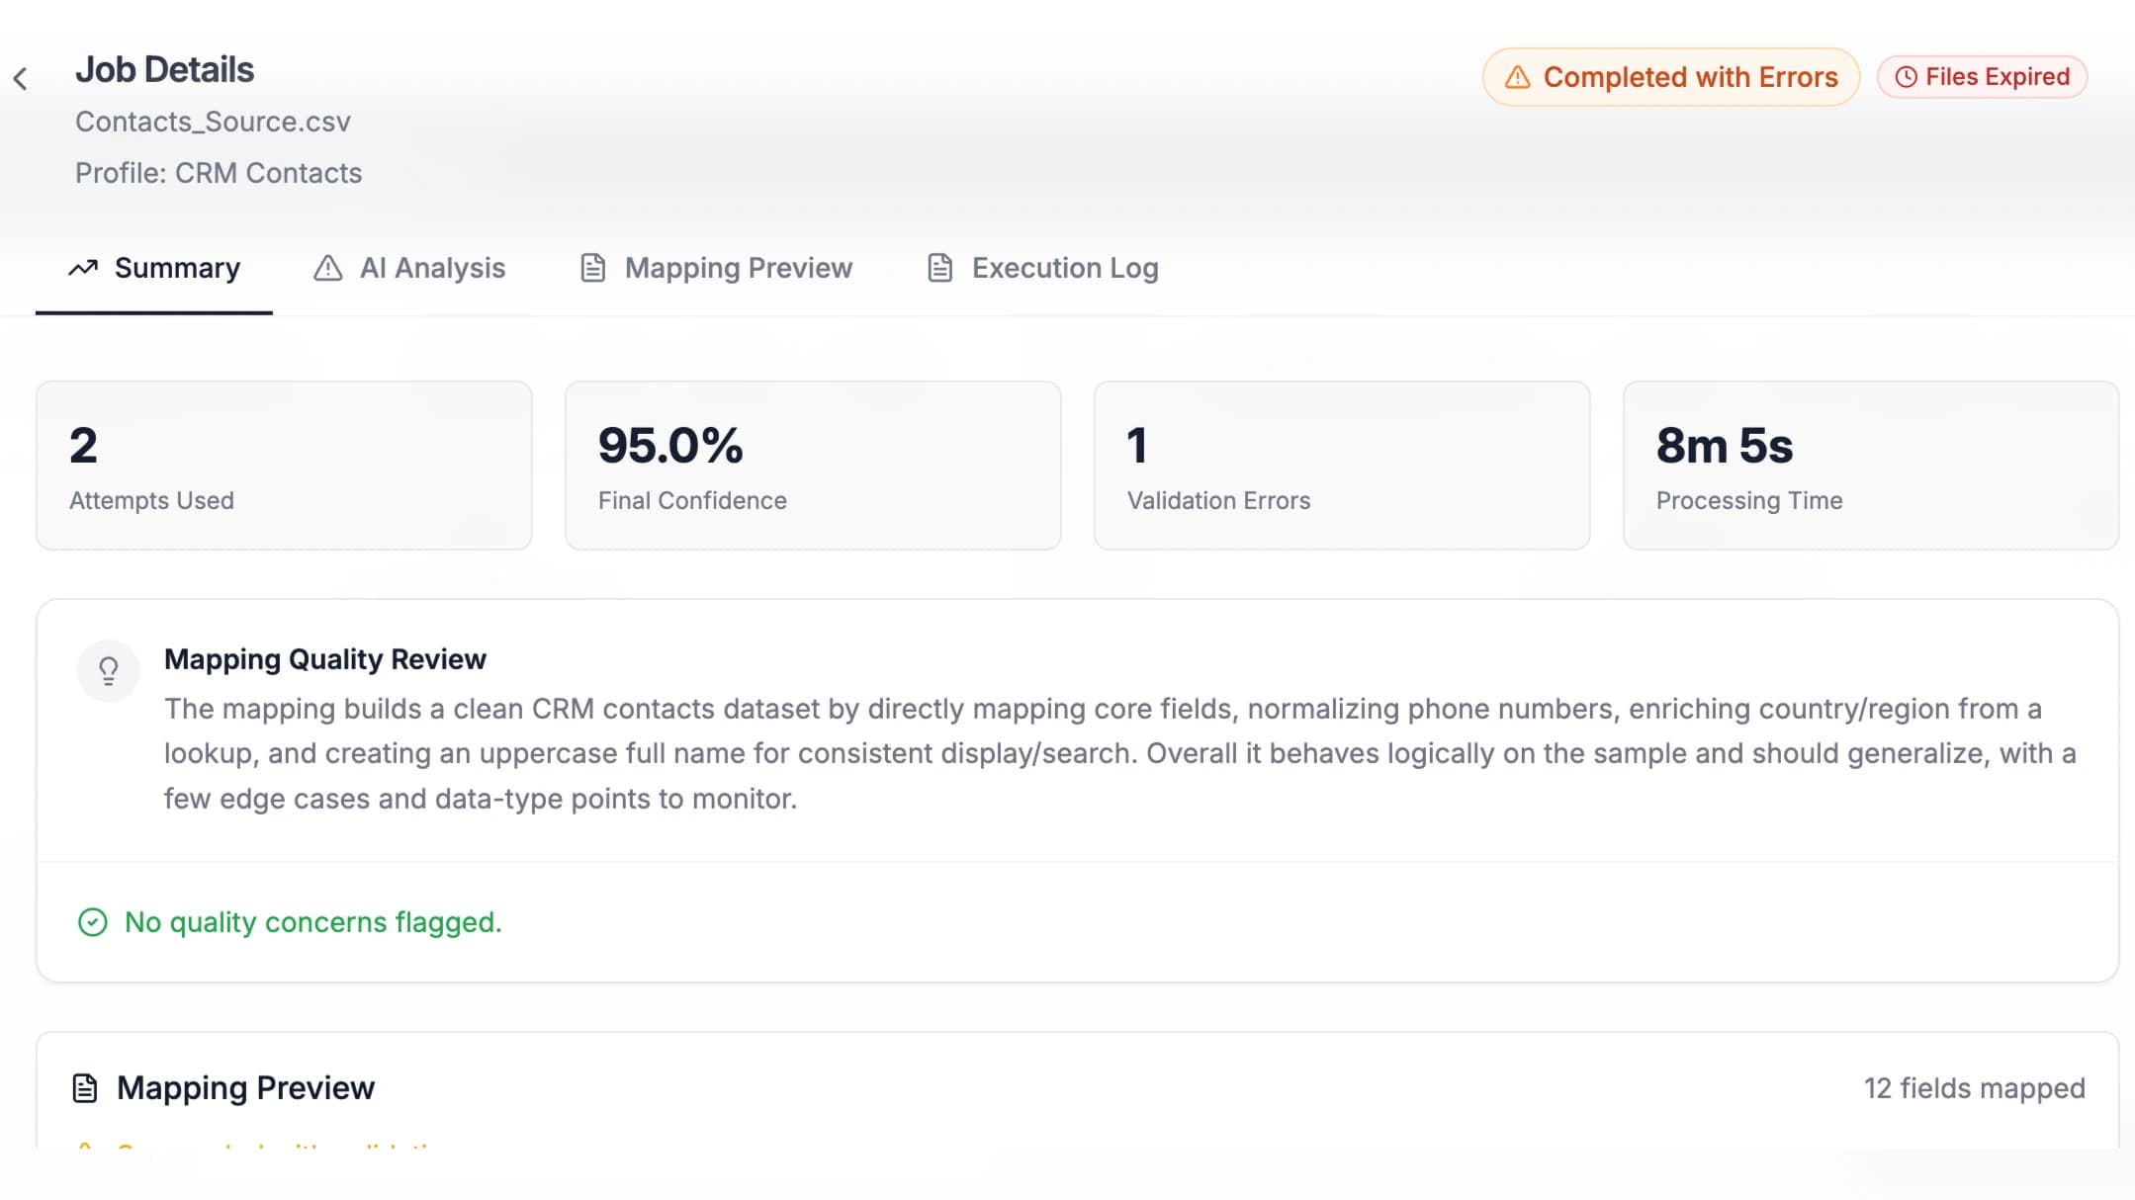Click the Completed with Errors status badge
The width and height of the screenshot is (2135, 1200).
click(x=1671, y=77)
